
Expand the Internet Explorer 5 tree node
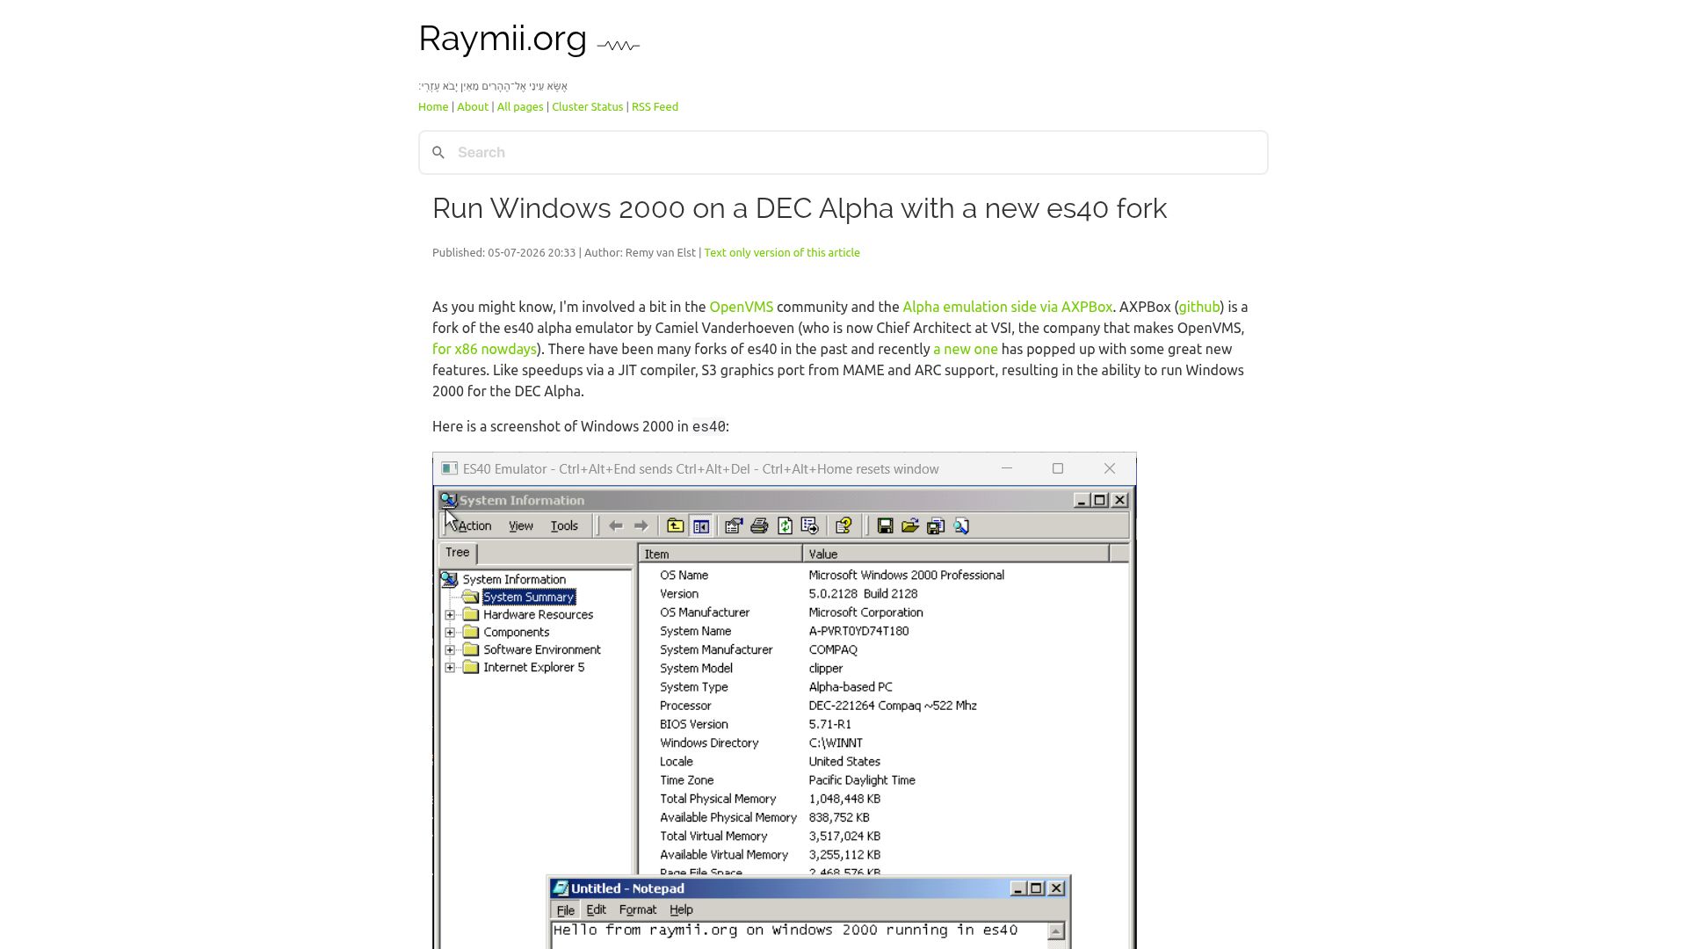450,668
